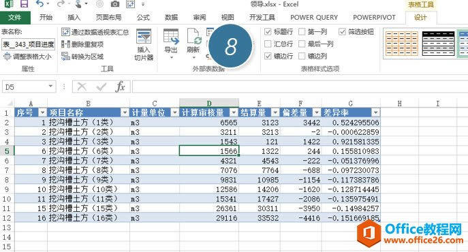Toggle the Banded Rows checkbox

(x=268, y=56)
